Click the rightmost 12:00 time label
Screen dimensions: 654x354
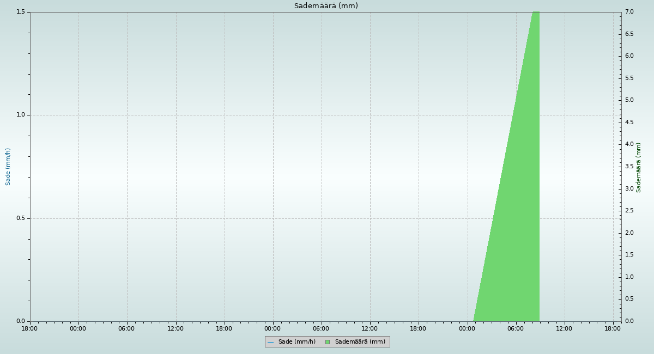pyautogui.click(x=564, y=328)
